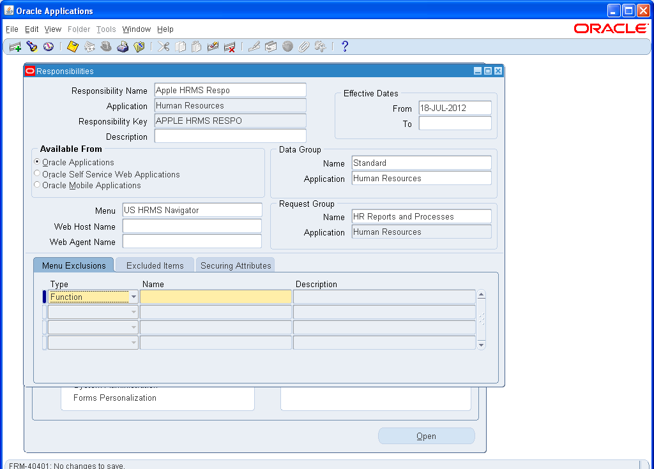This screenshot has width=654, height=469.
Task: Open the Type dropdown showing Function
Action: coord(133,296)
